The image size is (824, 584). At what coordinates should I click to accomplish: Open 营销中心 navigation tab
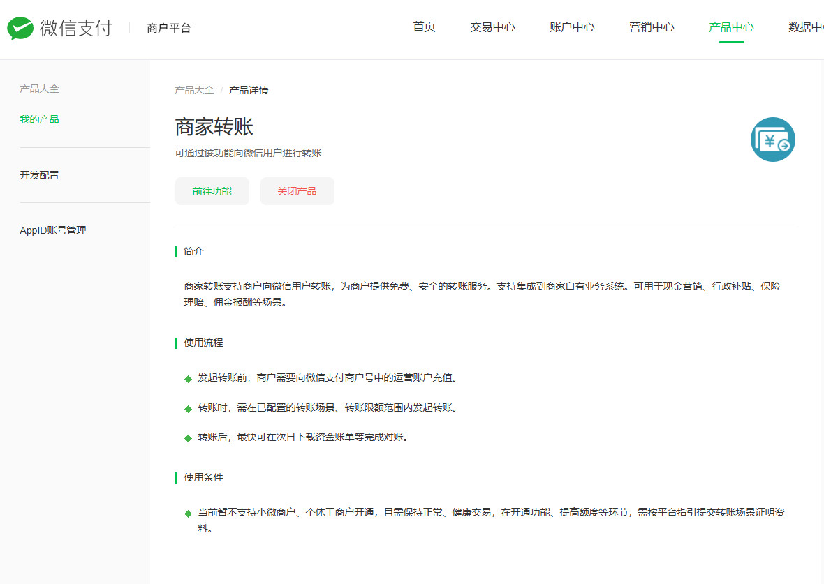[652, 27]
